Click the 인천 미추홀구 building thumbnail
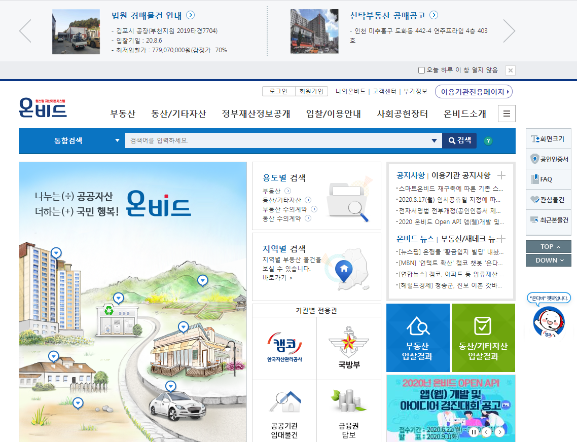This screenshot has width=577, height=442. (314, 31)
